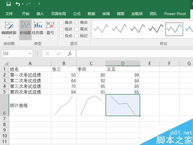Viewport: 193px width, 145px height.
Task: Click cell with value 99
Action: [x=123, y=75]
